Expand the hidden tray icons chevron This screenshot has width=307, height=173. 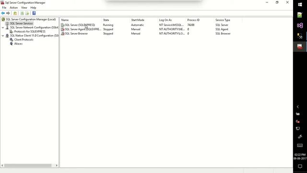(x=298, y=107)
